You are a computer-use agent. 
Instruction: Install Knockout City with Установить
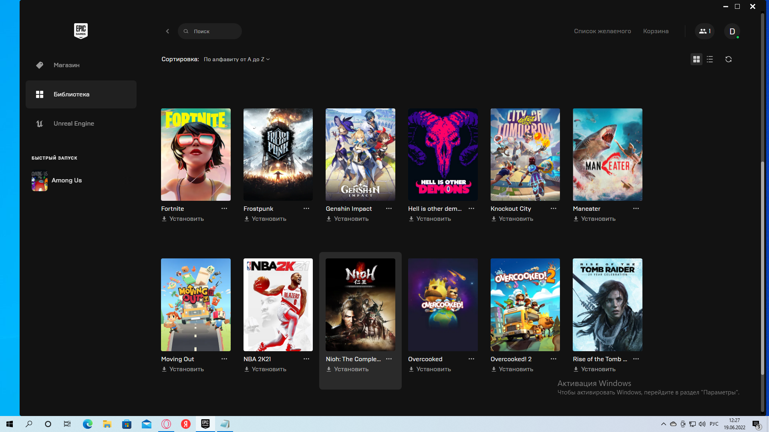click(512, 219)
